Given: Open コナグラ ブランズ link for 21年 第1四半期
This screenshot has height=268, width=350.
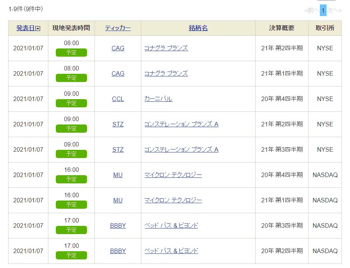Looking at the screenshot, I should coord(166,73).
